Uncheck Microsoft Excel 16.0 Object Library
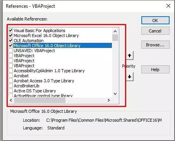Viewport: 175px width, 141px height. point(11,36)
